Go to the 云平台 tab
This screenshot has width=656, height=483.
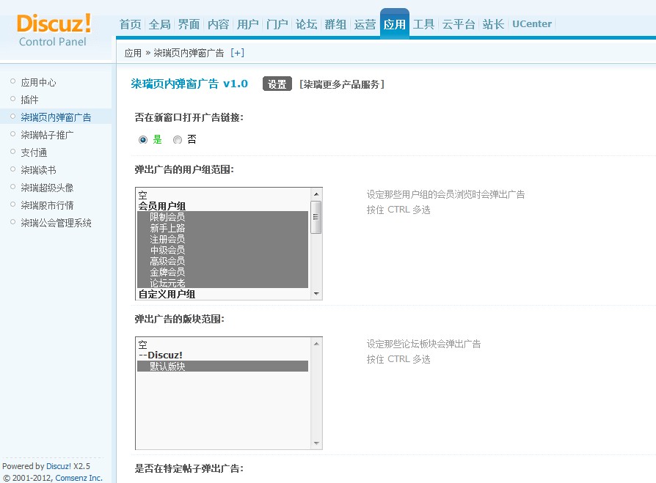[x=459, y=24]
